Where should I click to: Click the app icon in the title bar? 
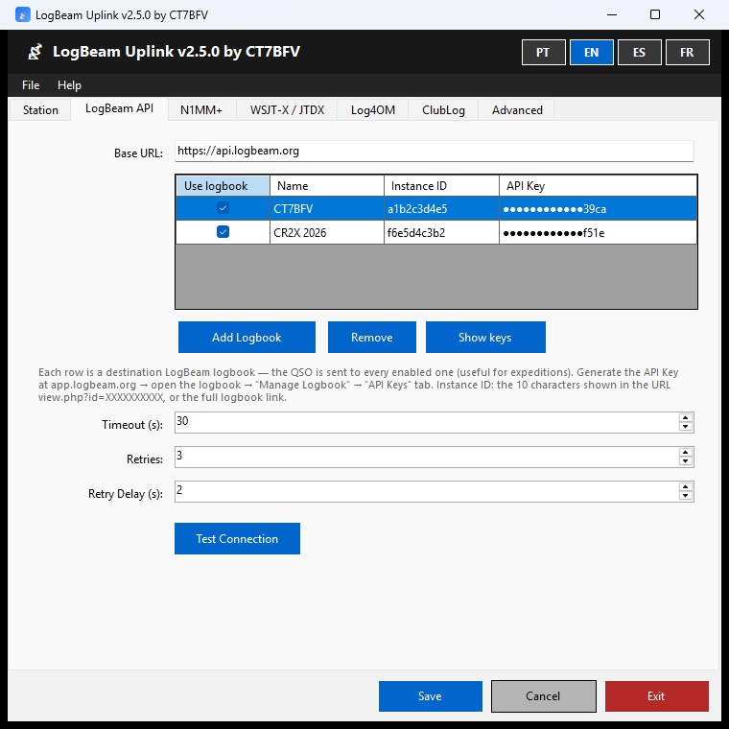tap(22, 15)
